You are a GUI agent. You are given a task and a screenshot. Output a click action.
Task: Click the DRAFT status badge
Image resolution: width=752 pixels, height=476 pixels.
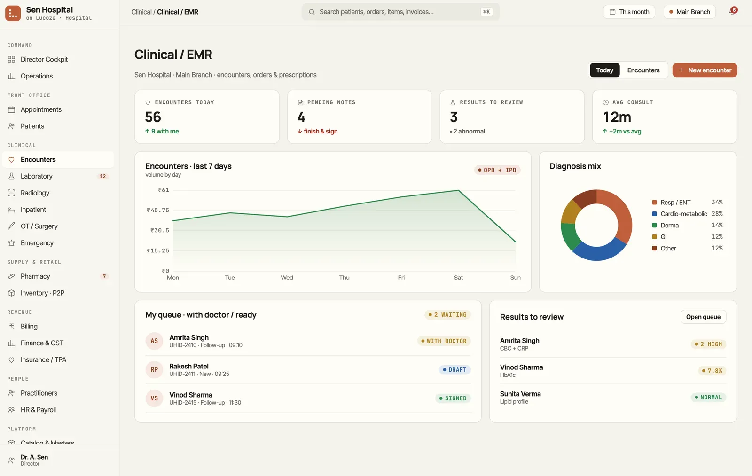click(x=454, y=370)
